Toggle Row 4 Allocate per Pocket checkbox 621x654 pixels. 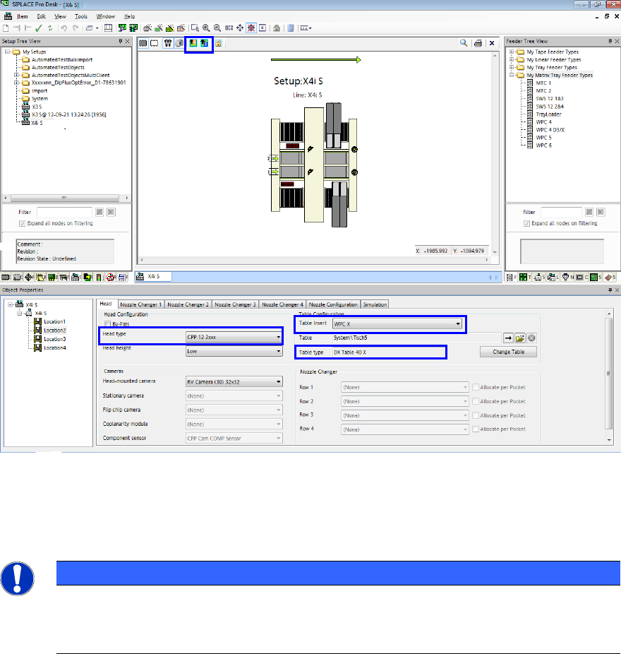476,429
